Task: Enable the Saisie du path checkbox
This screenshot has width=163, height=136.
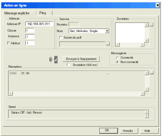Action: pos(61,38)
